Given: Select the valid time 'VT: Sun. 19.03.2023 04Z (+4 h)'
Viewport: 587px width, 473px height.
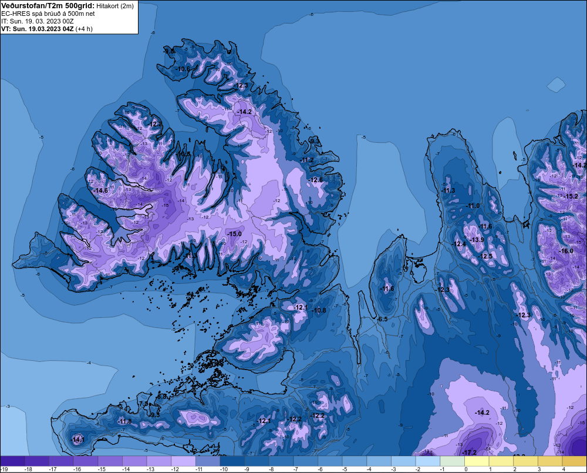Looking at the screenshot, I should [x=47, y=29].
